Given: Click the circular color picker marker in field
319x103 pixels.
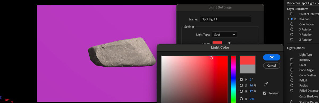Looking at the screenshot, I should (x=211, y=58).
